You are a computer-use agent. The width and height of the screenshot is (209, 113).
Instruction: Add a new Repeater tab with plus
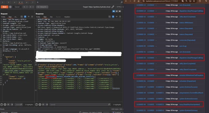coord(37,2)
